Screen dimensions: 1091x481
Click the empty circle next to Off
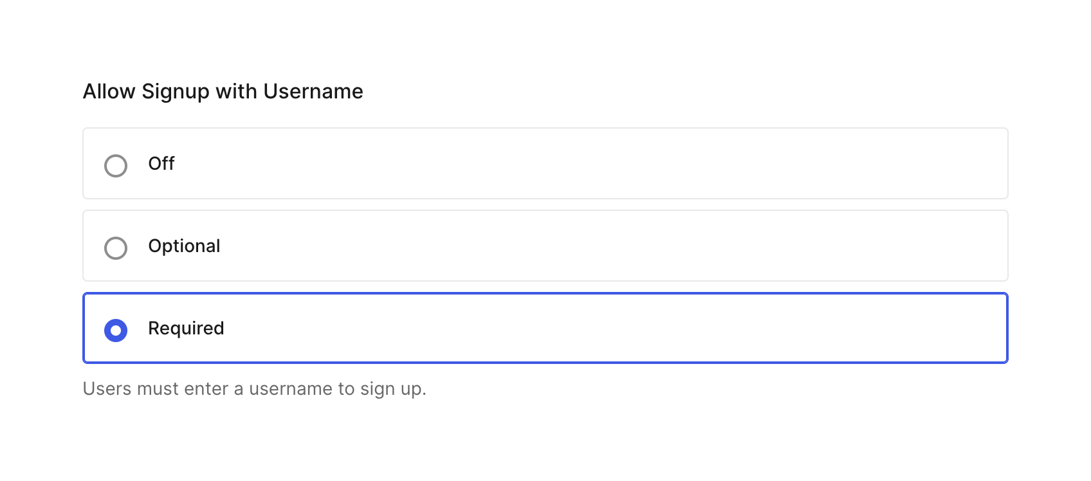116,165
